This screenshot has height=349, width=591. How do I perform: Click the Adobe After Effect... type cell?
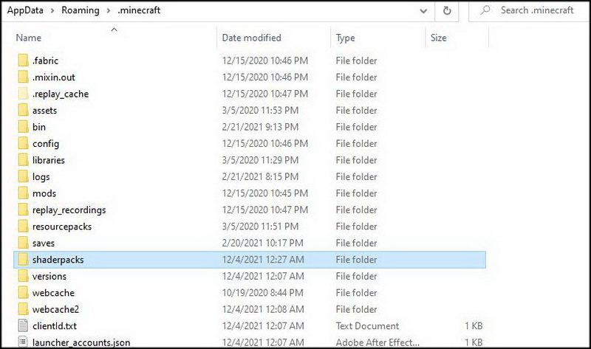[x=378, y=342]
